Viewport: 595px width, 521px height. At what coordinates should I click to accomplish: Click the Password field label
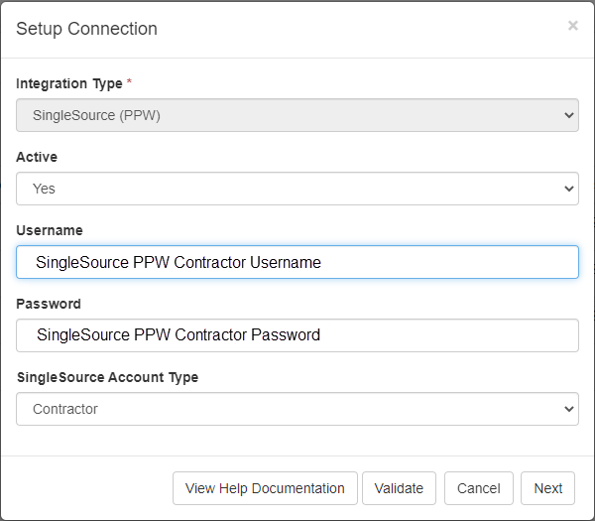pyautogui.click(x=49, y=304)
